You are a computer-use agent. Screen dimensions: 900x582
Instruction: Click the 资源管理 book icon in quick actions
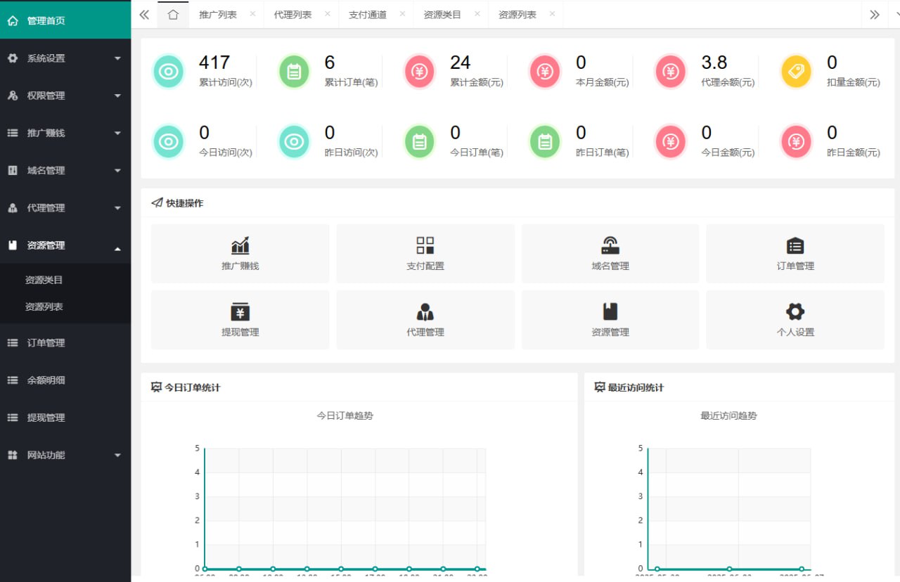[610, 311]
